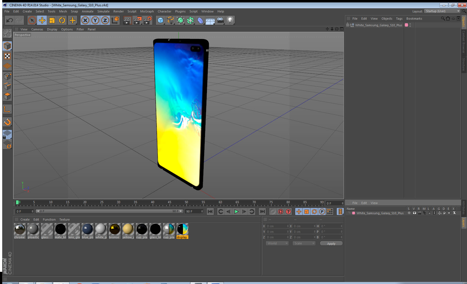Toggle layer visibility for White_Samsung_Galaxy_S10_Plus
467x284 pixels.
(414, 213)
